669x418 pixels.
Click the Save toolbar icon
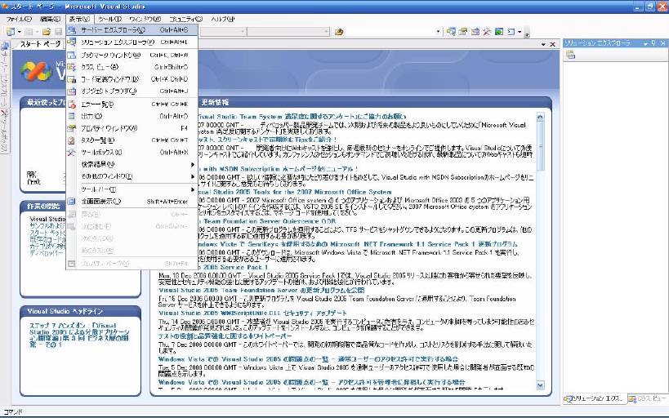(x=59, y=32)
